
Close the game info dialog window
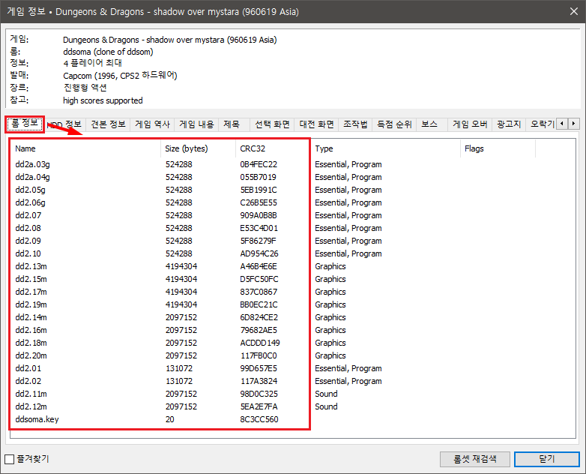click(574, 11)
